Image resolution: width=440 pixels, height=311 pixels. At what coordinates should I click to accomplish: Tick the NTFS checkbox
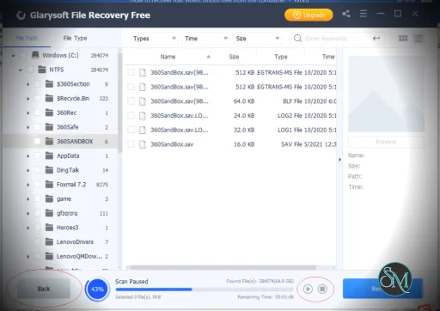coord(30,70)
